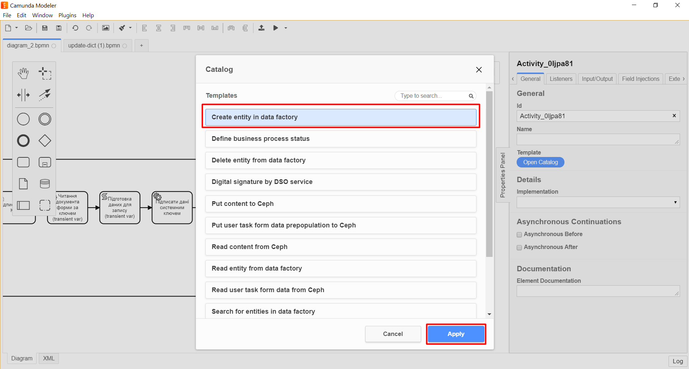Select the data store shape
Viewport: 689px width, 369px height.
point(45,184)
